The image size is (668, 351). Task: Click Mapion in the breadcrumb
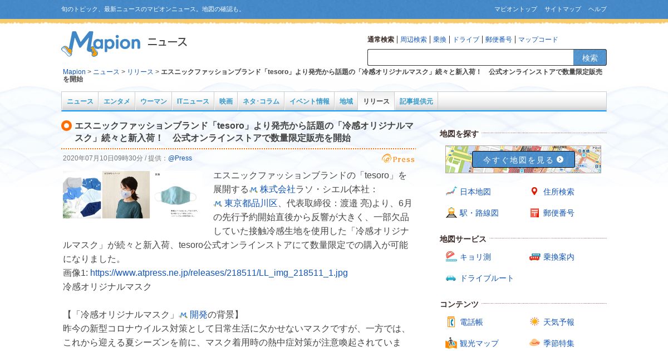tap(74, 72)
